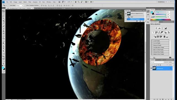Open the Edit menu

[x=11, y=2]
